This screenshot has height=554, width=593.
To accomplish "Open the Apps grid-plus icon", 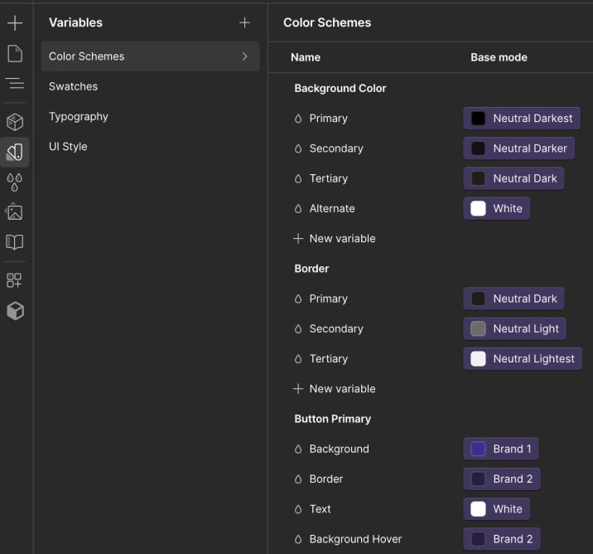I will 15,280.
